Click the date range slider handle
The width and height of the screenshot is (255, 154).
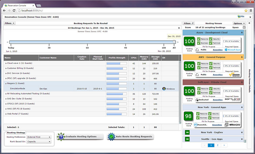tap(174, 42)
